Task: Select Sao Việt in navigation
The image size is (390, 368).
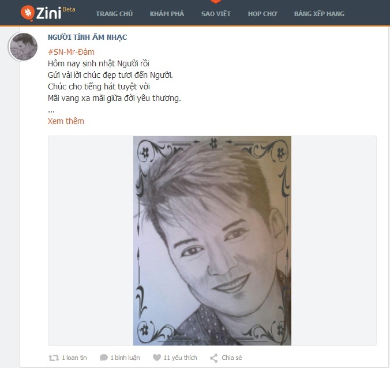Action: tap(216, 14)
